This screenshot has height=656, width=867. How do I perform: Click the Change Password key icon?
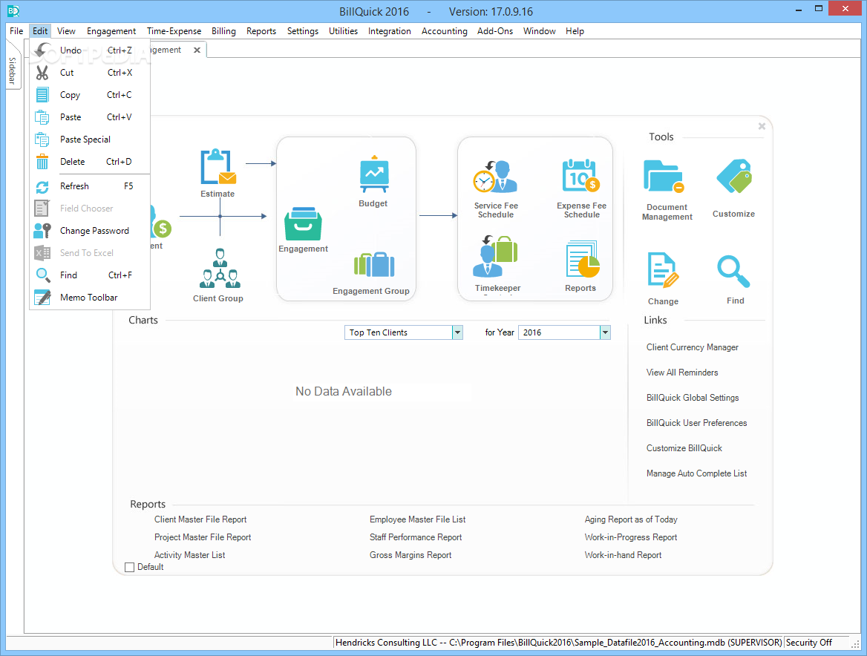click(x=42, y=231)
